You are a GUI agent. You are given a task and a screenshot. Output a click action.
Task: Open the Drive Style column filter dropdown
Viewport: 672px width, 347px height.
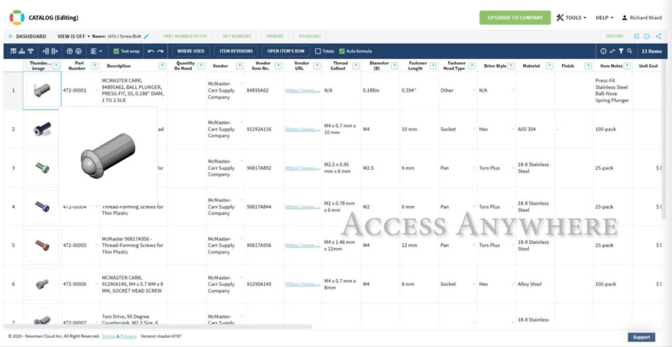click(x=511, y=66)
